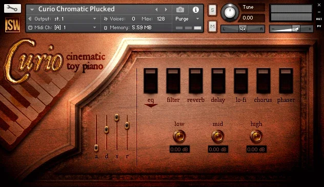The image size is (324, 187).
Task: Click the pan L-R slider
Action: click(x=242, y=29)
